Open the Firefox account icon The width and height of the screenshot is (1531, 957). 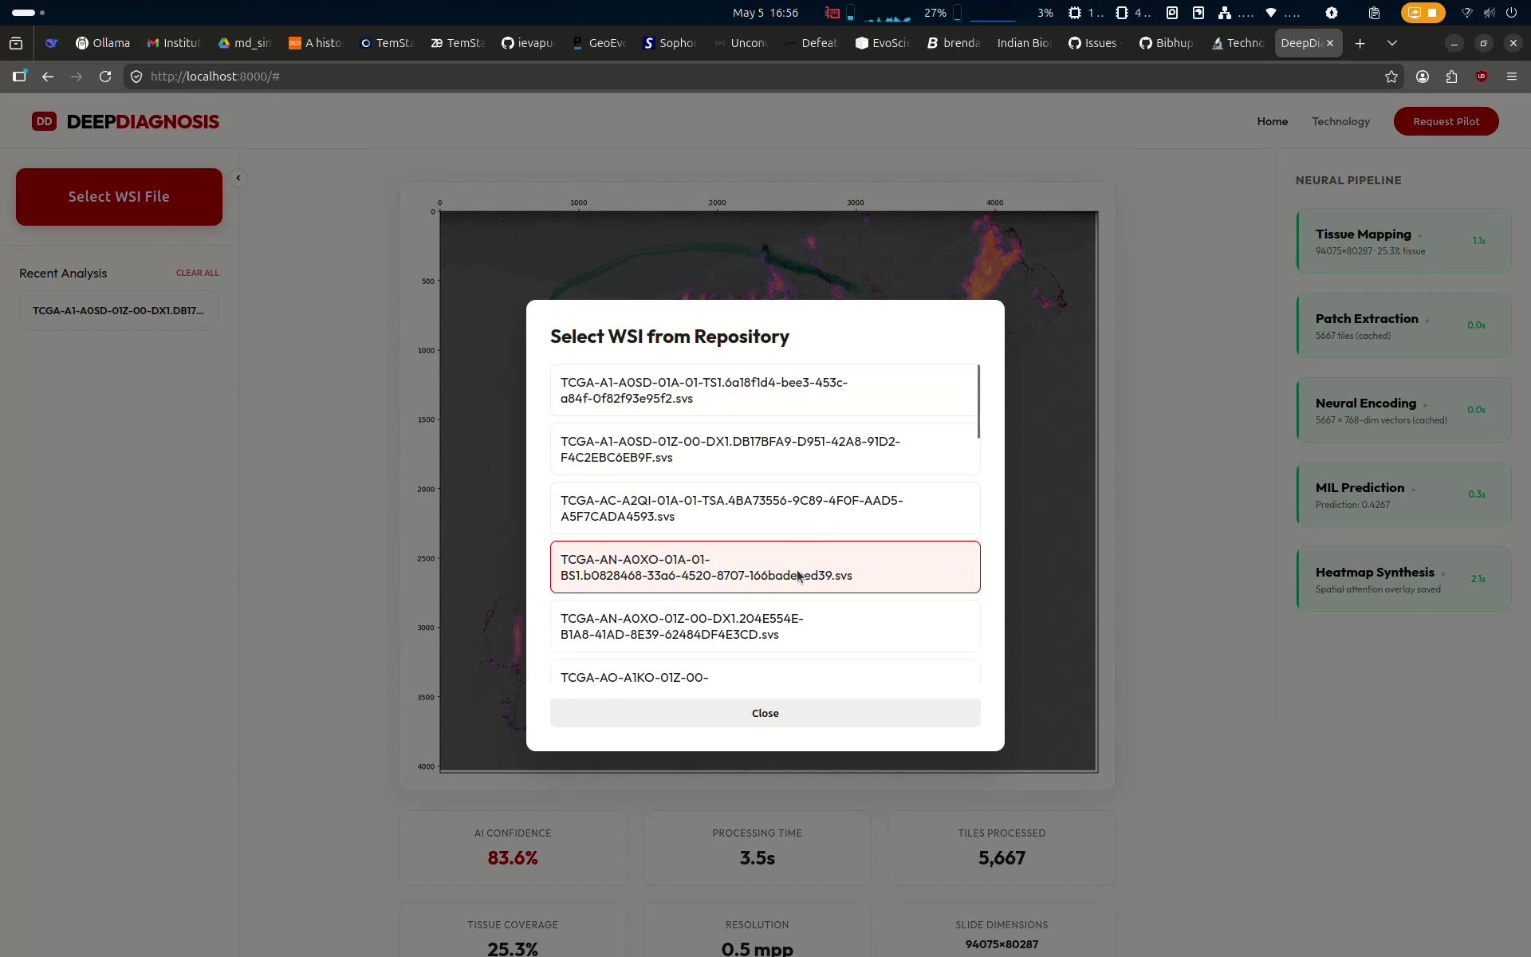pyautogui.click(x=1422, y=77)
